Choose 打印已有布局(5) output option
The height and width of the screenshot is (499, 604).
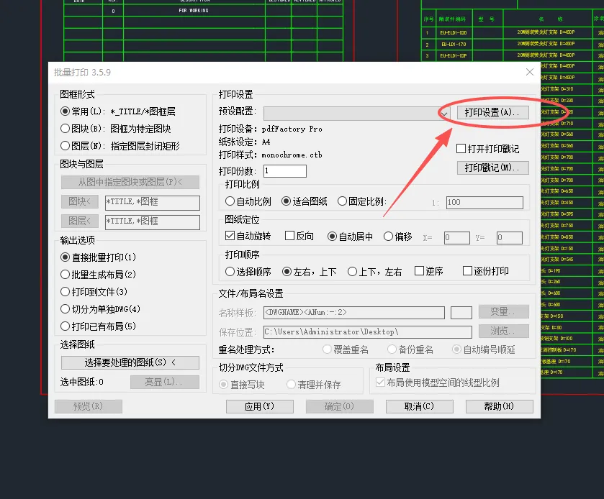coord(65,326)
